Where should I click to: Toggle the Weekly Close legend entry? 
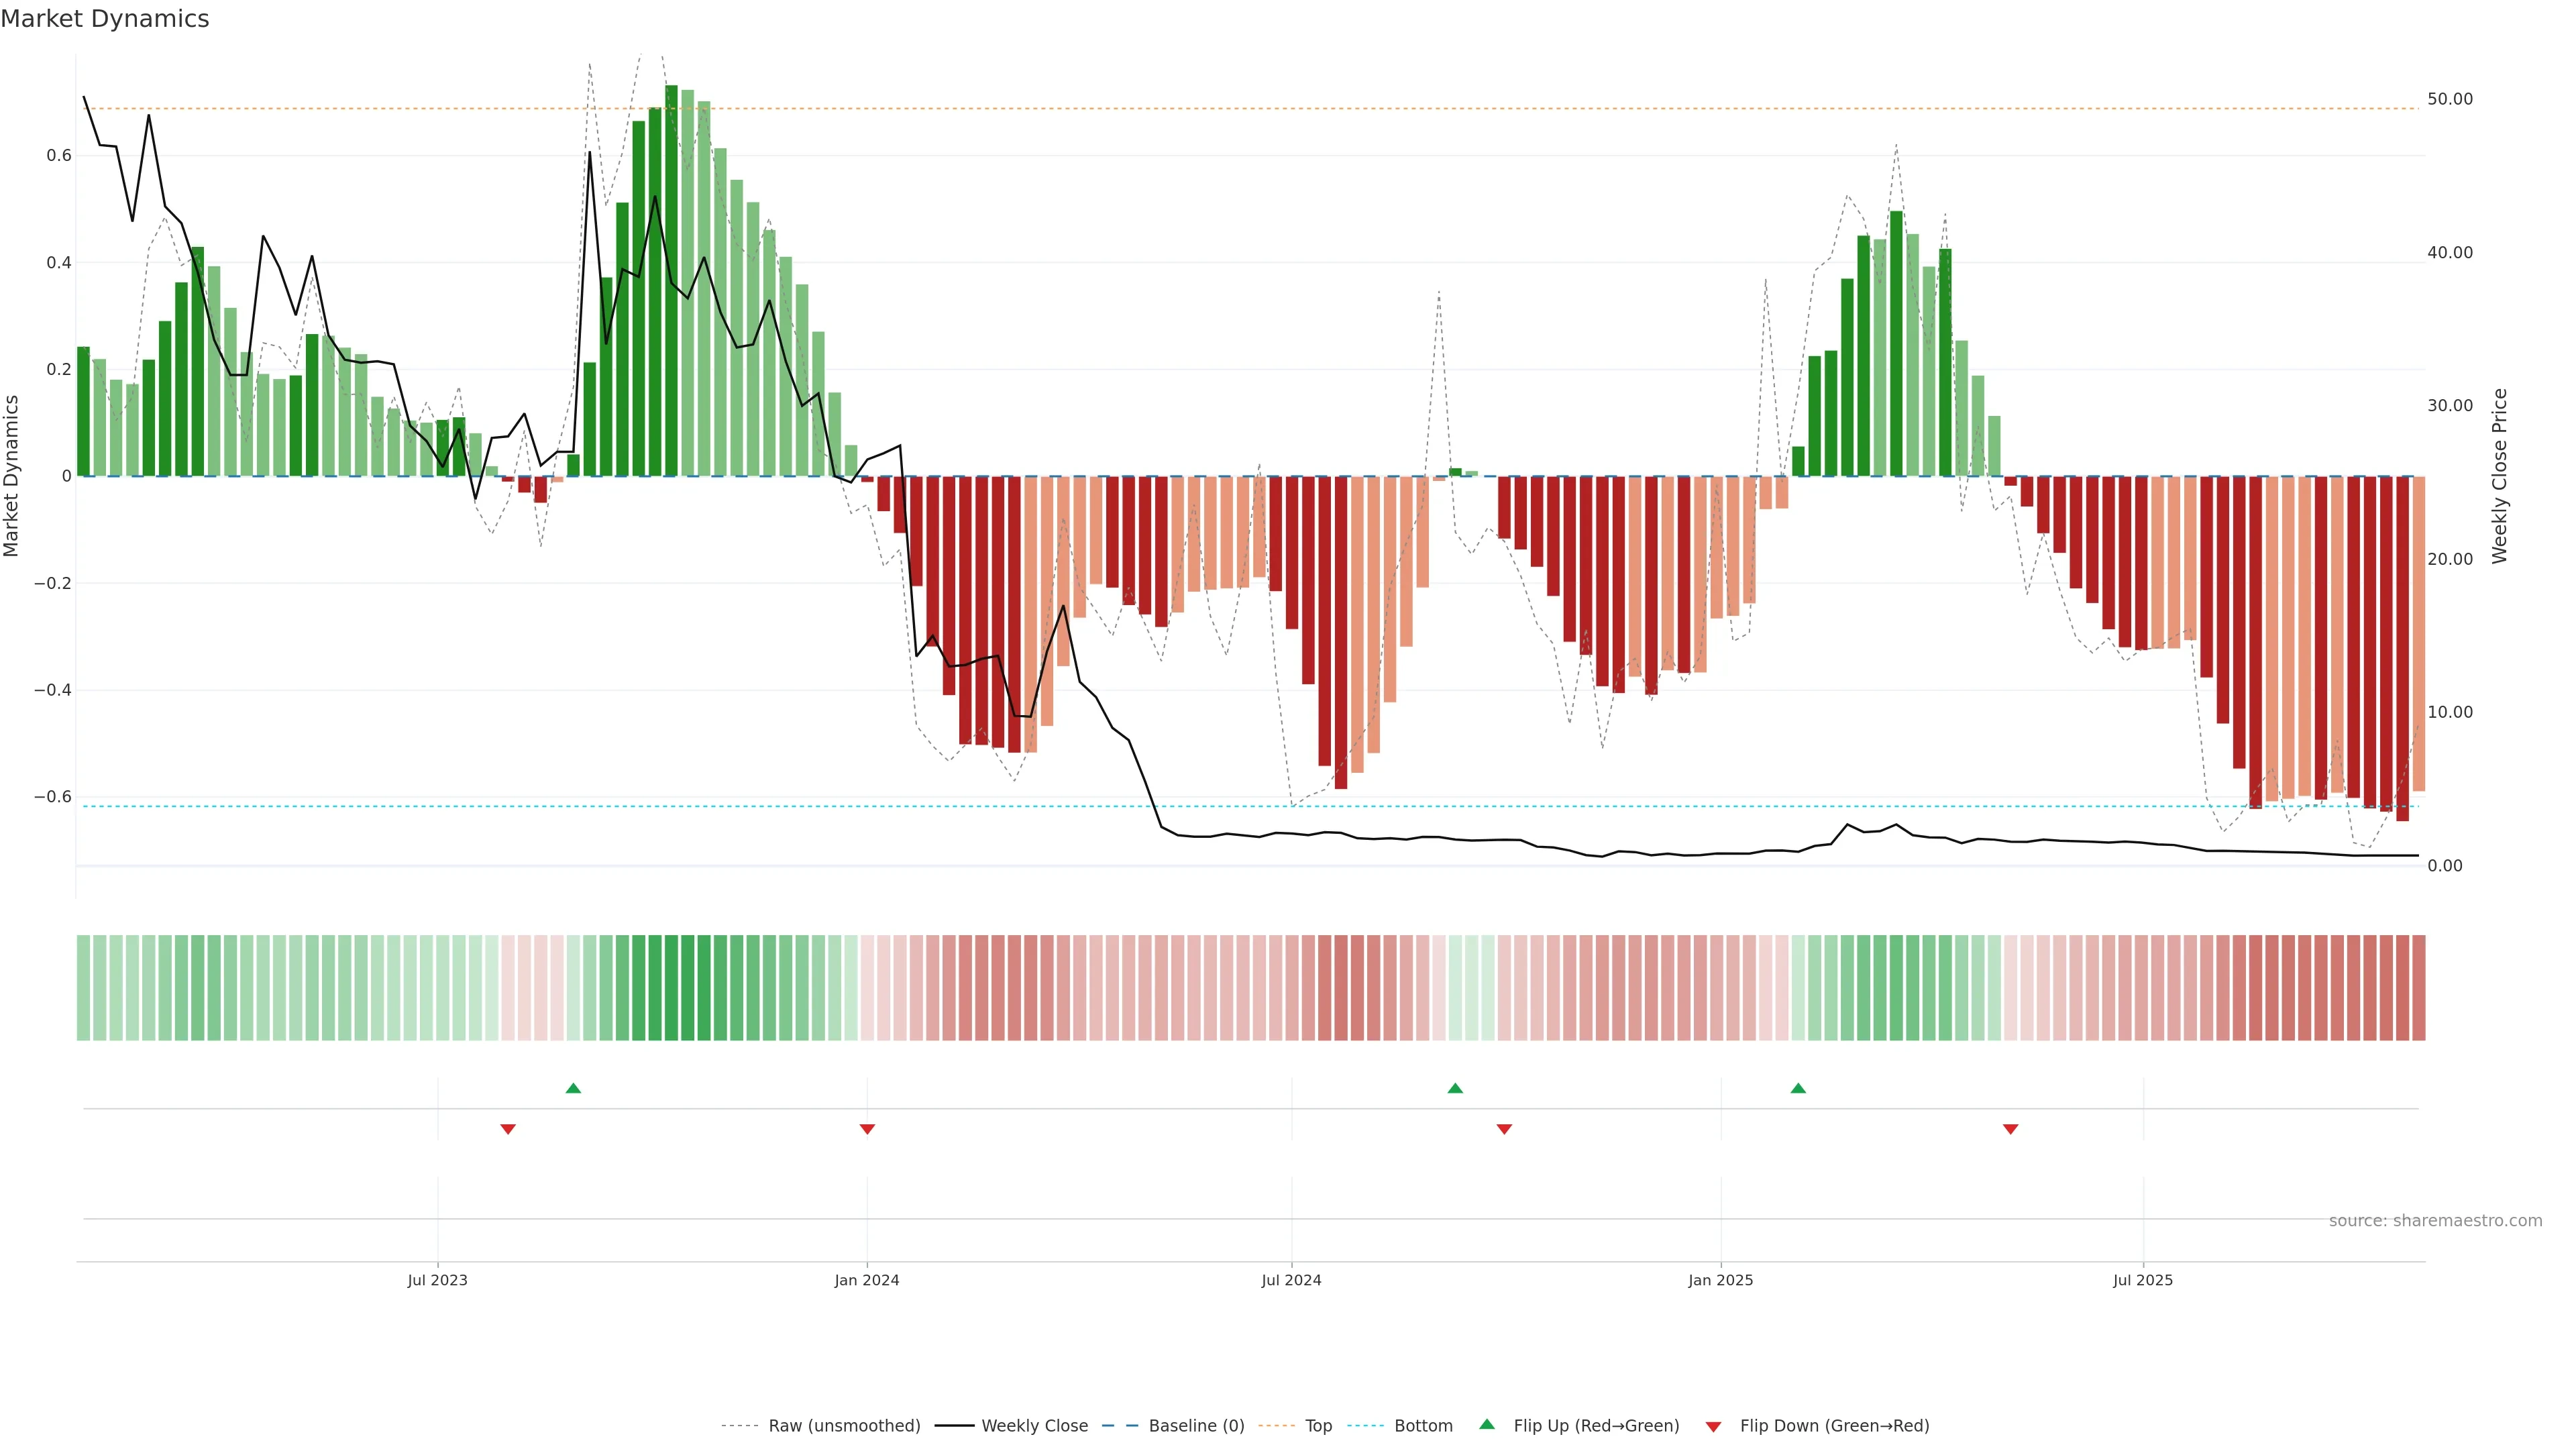[1034, 1426]
